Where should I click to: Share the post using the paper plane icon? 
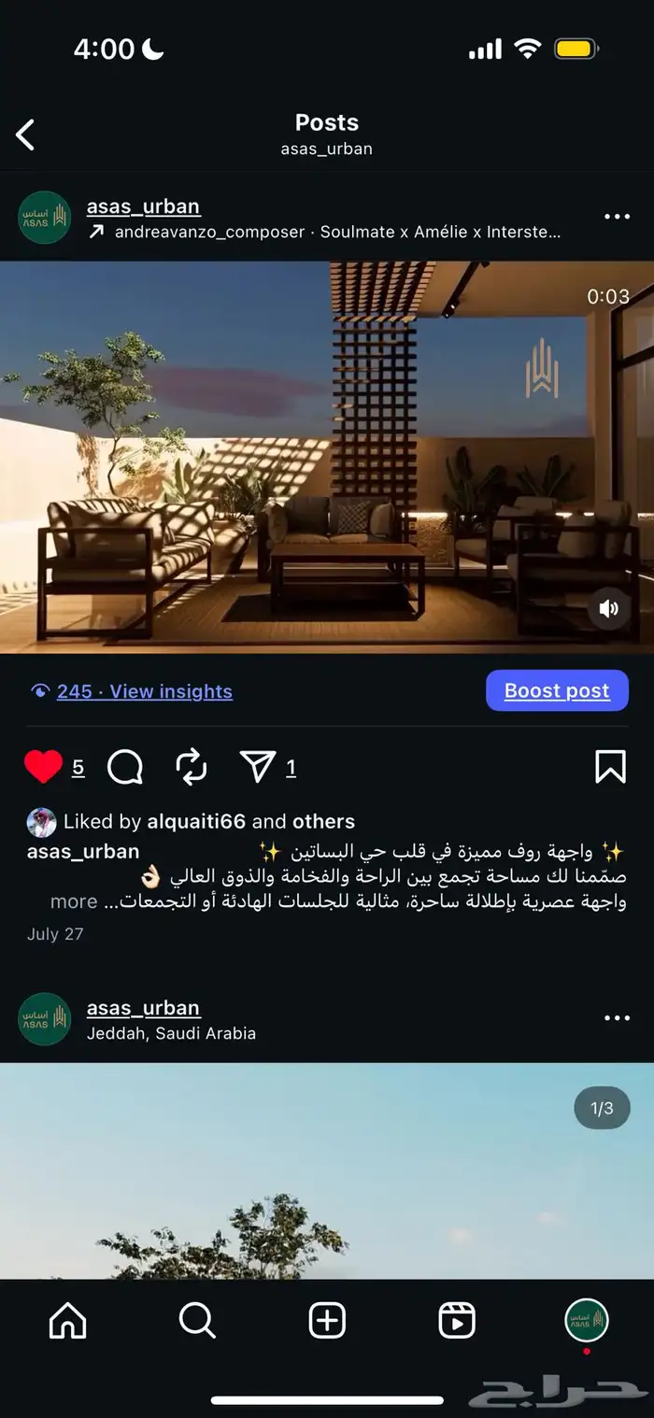click(x=257, y=767)
